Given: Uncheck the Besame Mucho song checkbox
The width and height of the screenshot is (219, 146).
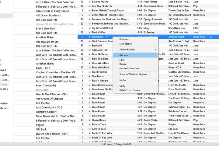Looking at the screenshot, I should (89, 2).
